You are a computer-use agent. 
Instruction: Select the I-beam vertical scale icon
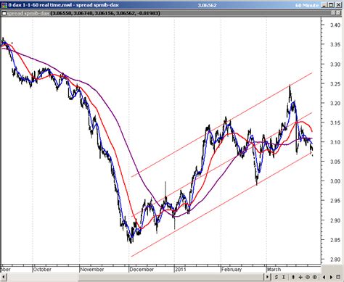[x=284, y=277]
